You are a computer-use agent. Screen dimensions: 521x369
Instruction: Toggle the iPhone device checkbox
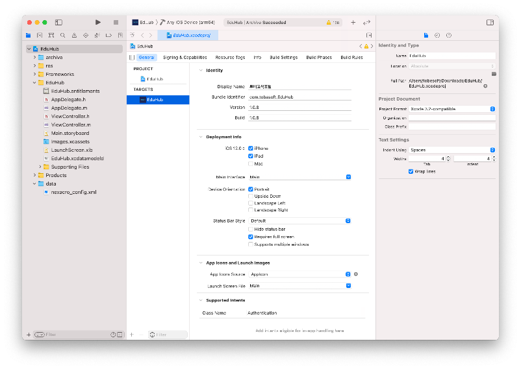(x=251, y=149)
